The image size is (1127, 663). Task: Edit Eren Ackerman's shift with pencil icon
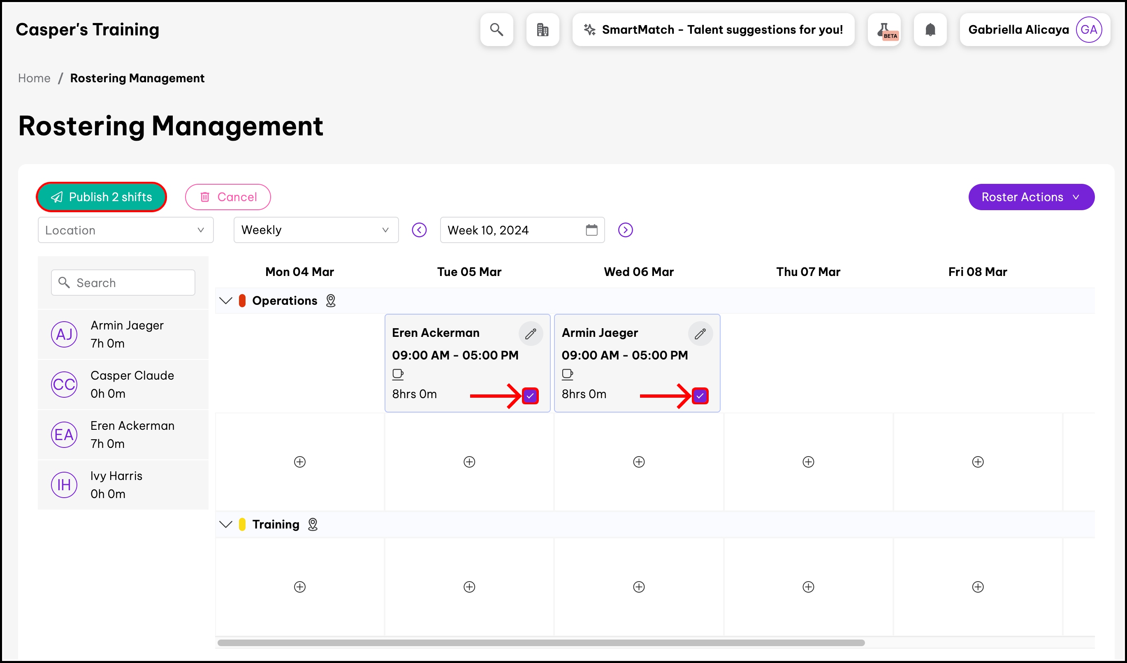click(531, 334)
